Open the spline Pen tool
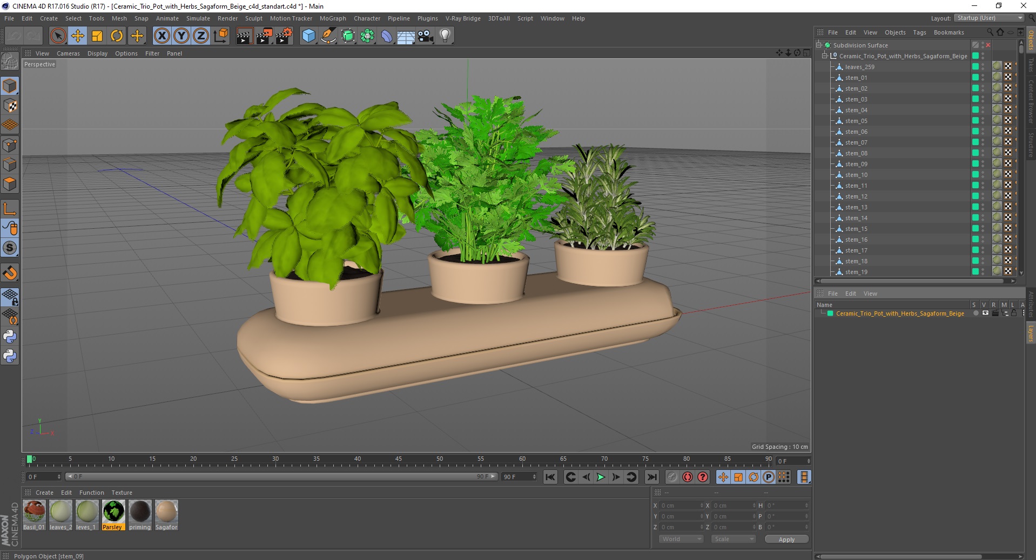The image size is (1036, 560). [328, 36]
